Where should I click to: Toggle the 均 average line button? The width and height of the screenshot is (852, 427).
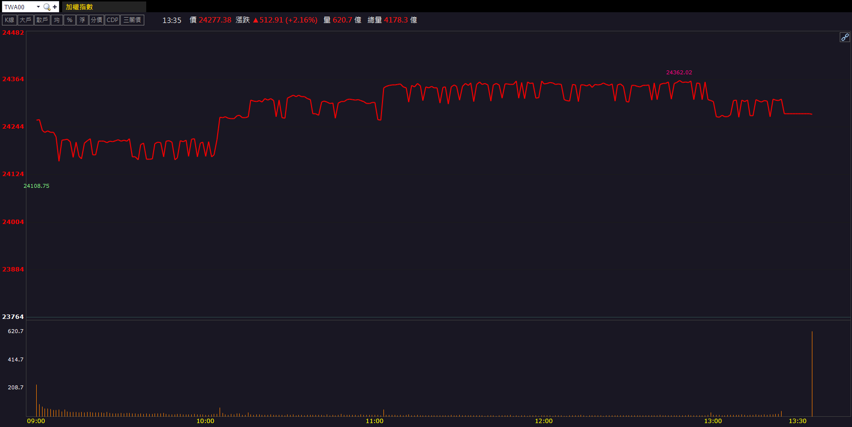tap(57, 20)
